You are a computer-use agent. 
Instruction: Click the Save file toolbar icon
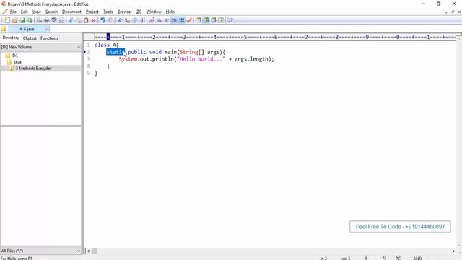pyautogui.click(x=22, y=20)
